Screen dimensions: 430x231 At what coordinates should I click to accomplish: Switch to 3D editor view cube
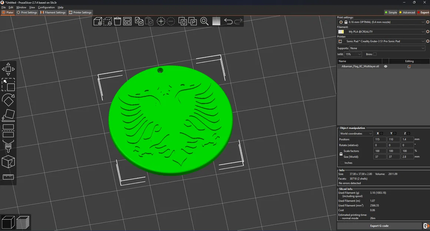pyautogui.click(x=8, y=222)
